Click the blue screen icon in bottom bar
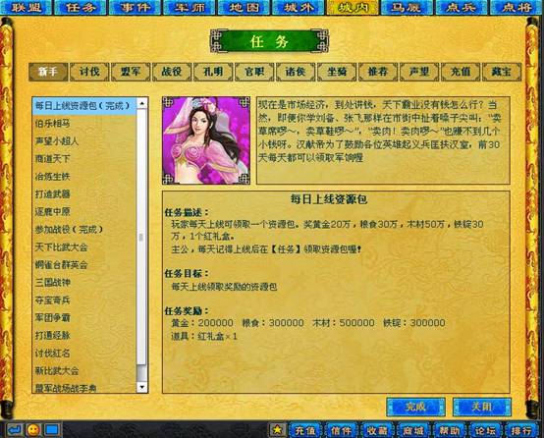 [52, 430]
